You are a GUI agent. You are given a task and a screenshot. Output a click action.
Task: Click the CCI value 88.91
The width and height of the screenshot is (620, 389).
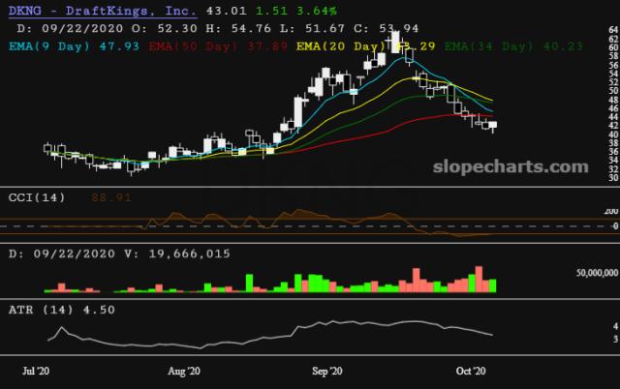pos(110,196)
